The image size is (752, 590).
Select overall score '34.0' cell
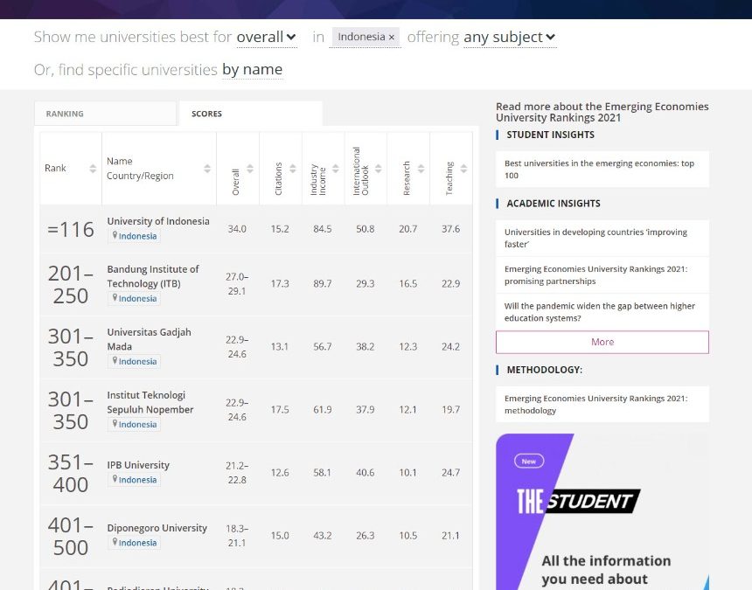pyautogui.click(x=237, y=229)
